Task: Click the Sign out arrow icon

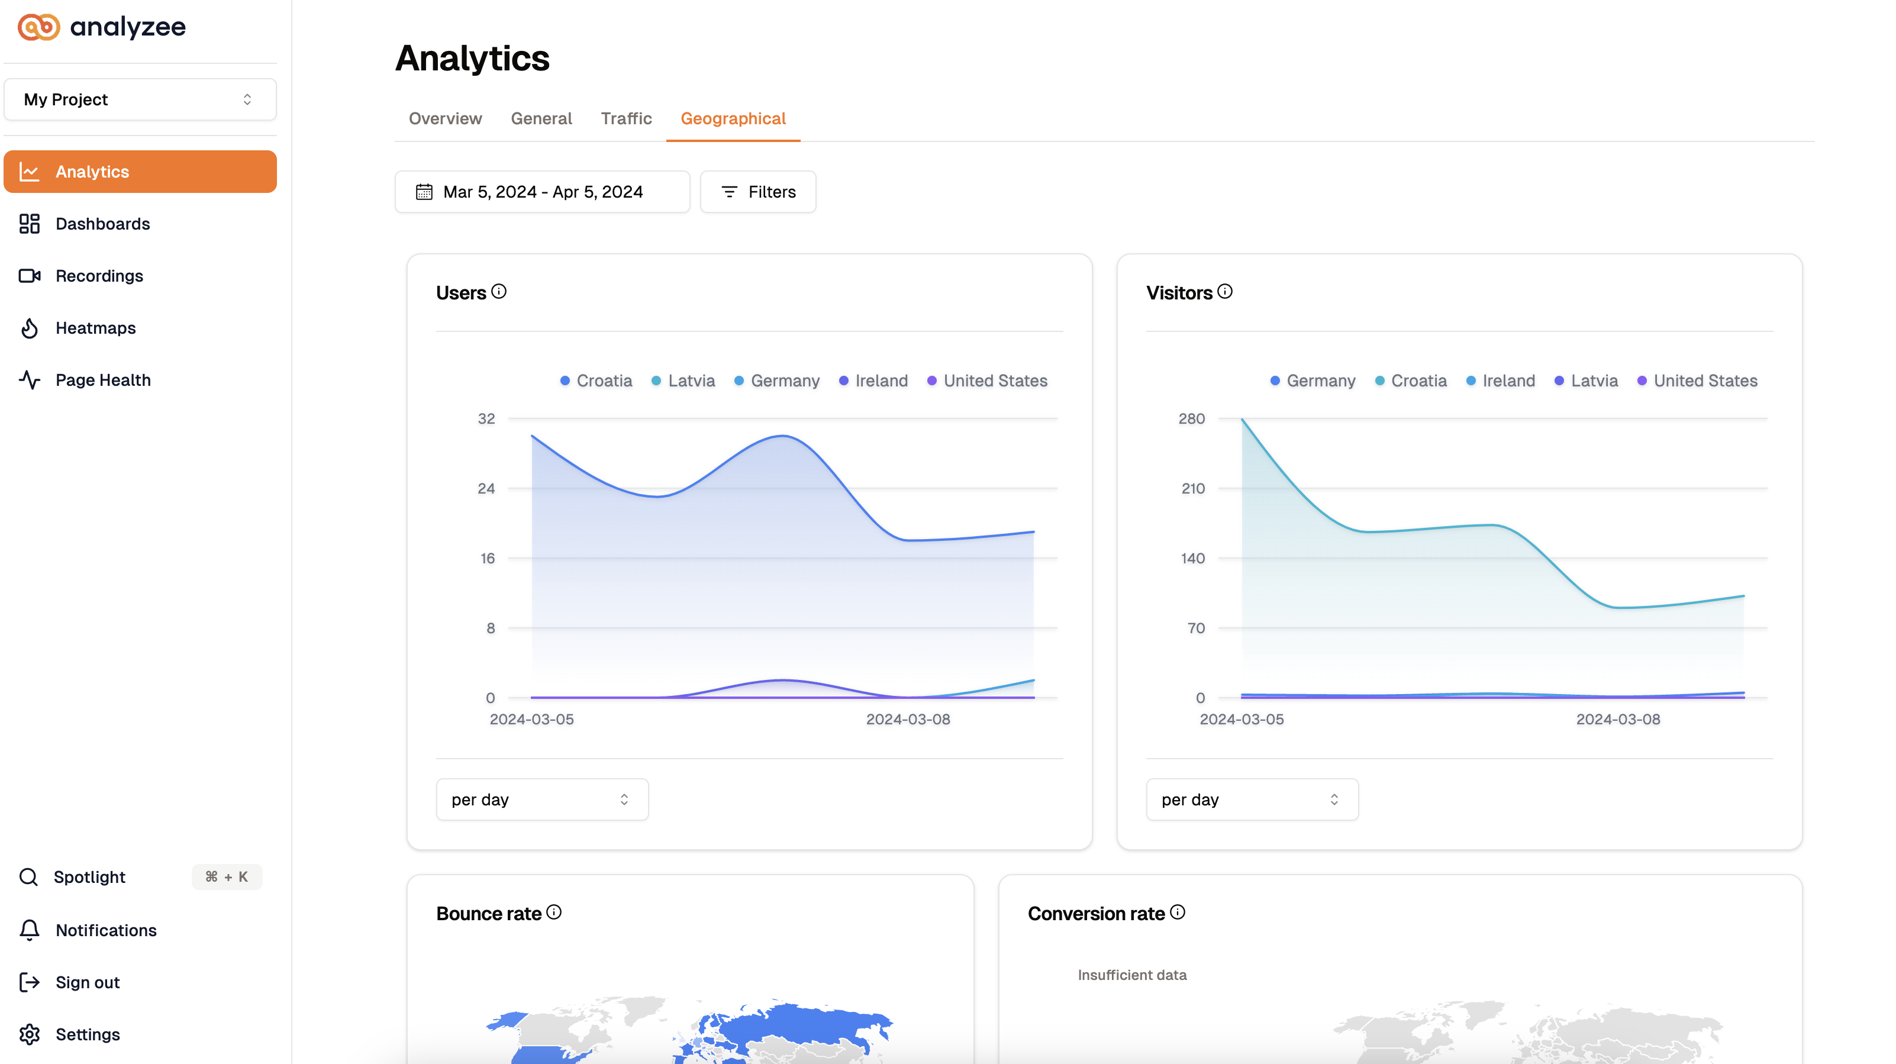Action: click(30, 982)
